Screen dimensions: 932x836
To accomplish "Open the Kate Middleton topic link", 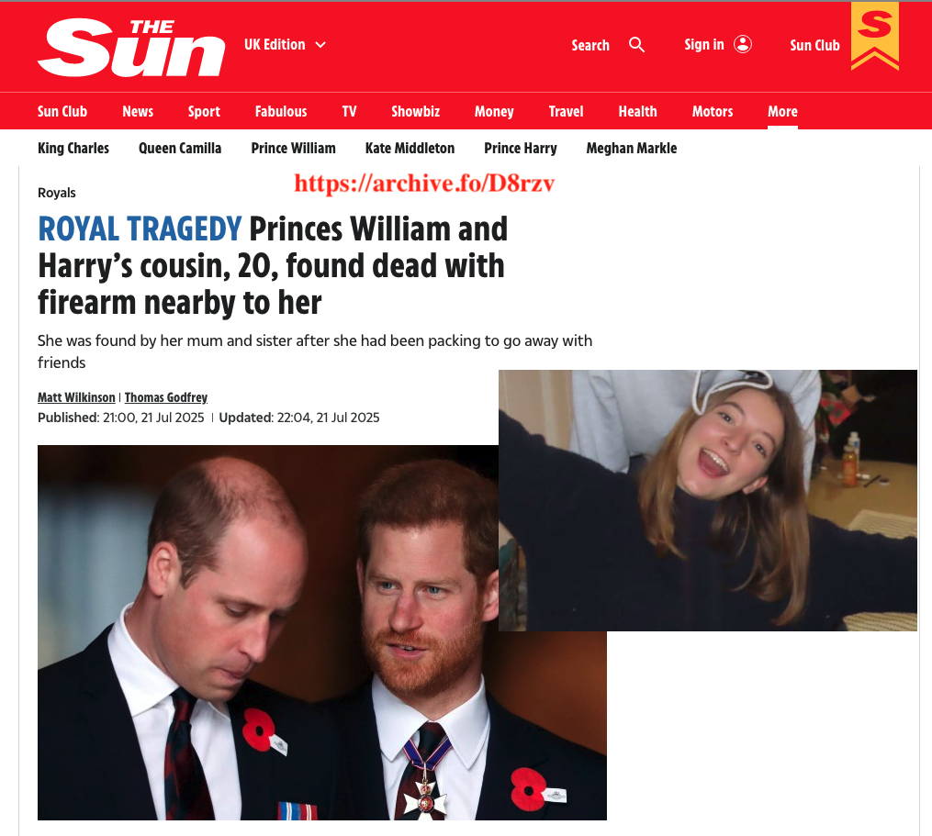I will [410, 149].
